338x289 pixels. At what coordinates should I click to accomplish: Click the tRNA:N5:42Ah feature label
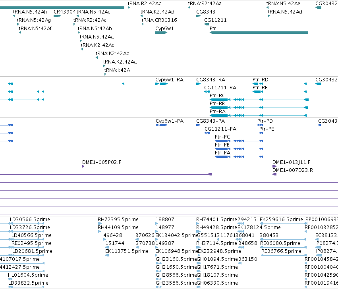click(x=30, y=12)
